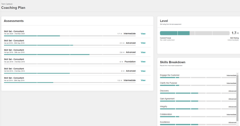View the Jan 2020 - Mar 2020 assessment
This screenshot has height=126, width=240.
point(143,34)
